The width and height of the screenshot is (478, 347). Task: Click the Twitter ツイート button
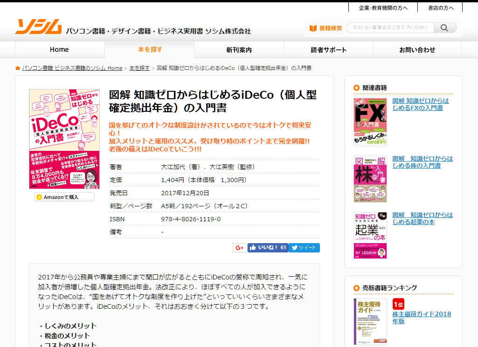click(304, 248)
